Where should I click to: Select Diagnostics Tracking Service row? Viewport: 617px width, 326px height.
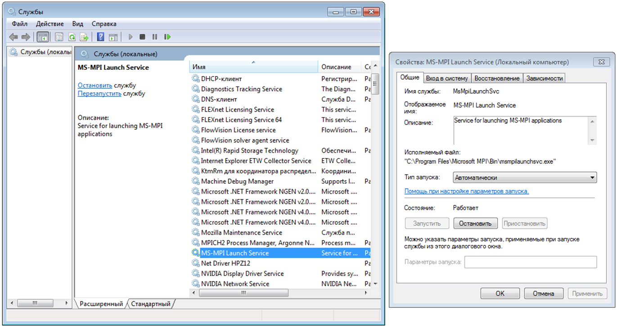coord(280,89)
